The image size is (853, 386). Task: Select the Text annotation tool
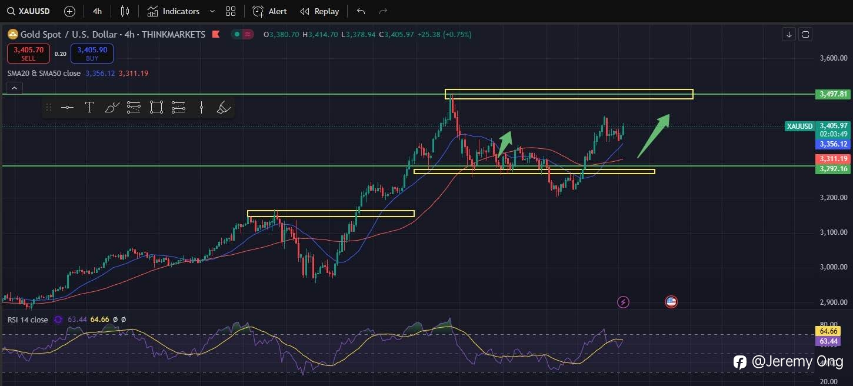pos(89,107)
